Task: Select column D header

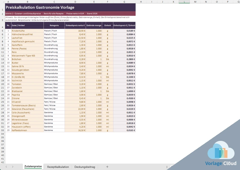Action: tap(75, 2)
